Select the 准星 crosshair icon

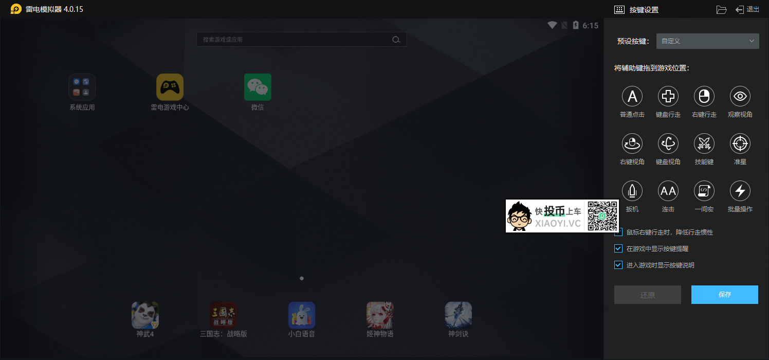point(740,143)
